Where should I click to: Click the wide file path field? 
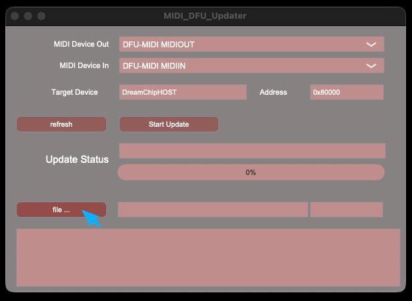pos(212,210)
